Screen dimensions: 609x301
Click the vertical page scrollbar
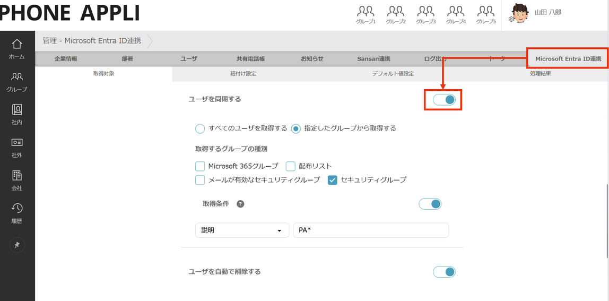(607, 220)
